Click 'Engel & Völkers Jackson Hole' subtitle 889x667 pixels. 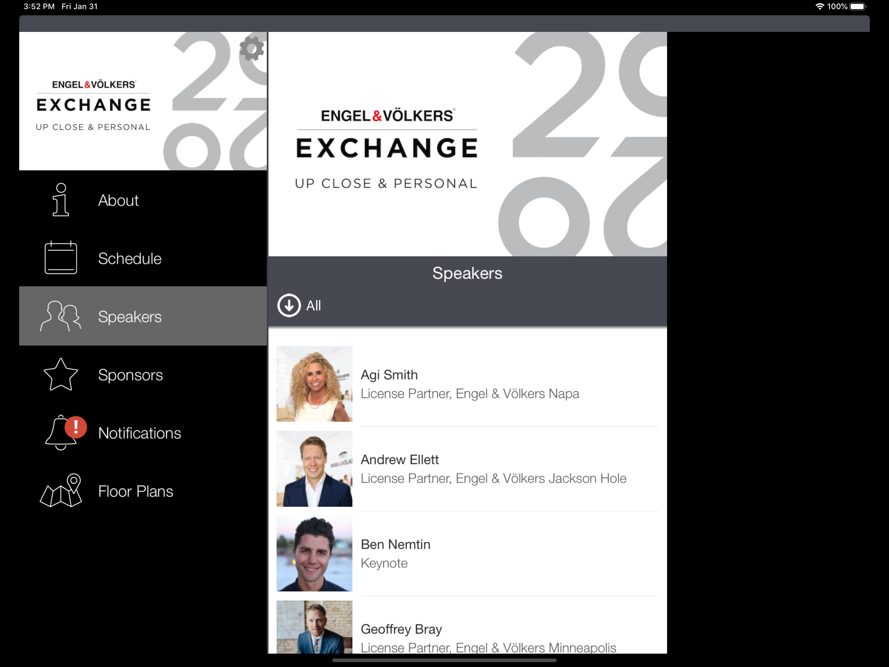click(541, 478)
